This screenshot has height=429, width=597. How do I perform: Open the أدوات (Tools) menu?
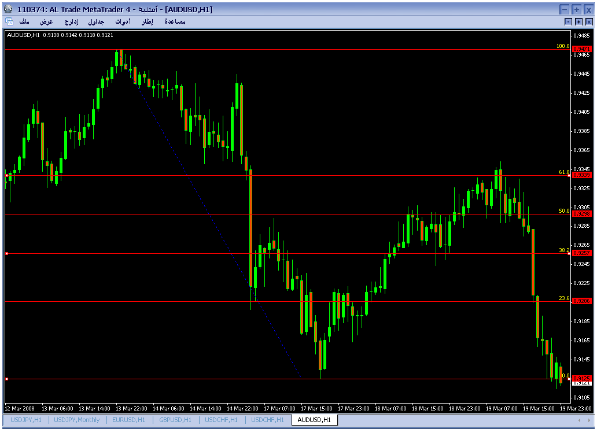click(x=123, y=22)
